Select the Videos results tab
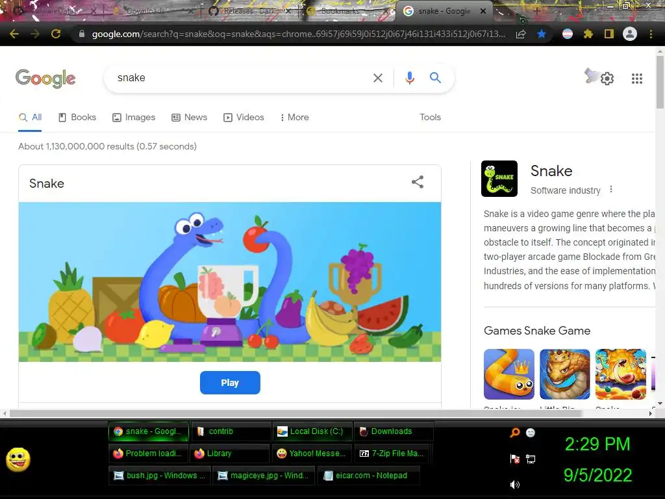665x499 pixels. tap(244, 117)
